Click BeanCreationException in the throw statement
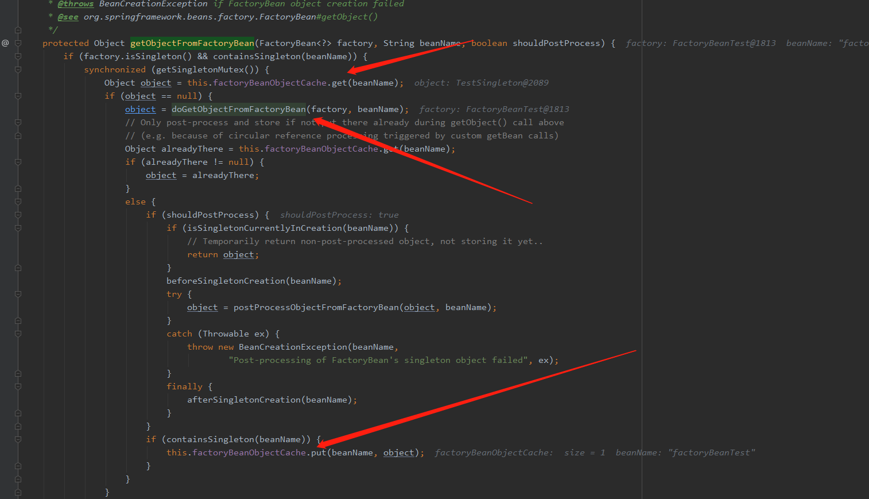 tap(293, 347)
